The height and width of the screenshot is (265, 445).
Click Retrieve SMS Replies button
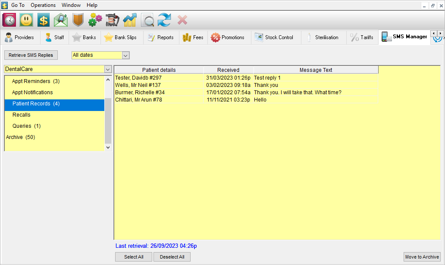point(31,55)
